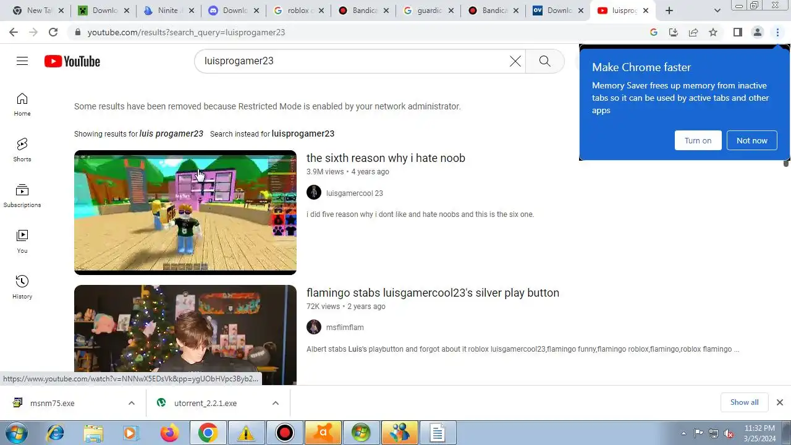The width and height of the screenshot is (791, 445).
Task: Open the YouTube hamburger guide menu
Action: (x=22, y=61)
